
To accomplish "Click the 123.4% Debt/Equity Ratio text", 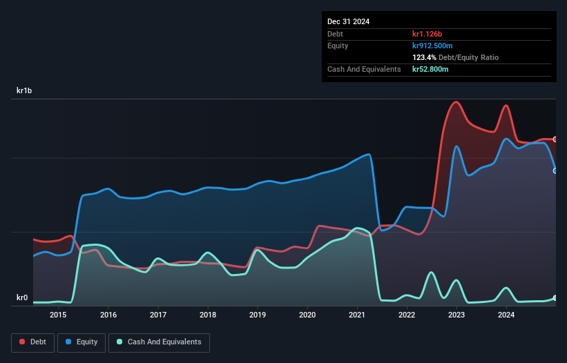I will pos(455,57).
